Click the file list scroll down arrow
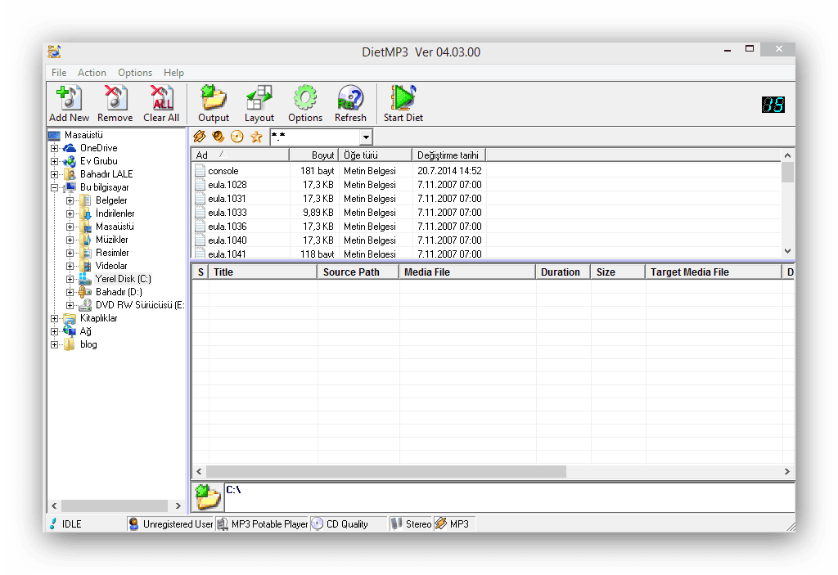838x575 pixels. [x=787, y=250]
